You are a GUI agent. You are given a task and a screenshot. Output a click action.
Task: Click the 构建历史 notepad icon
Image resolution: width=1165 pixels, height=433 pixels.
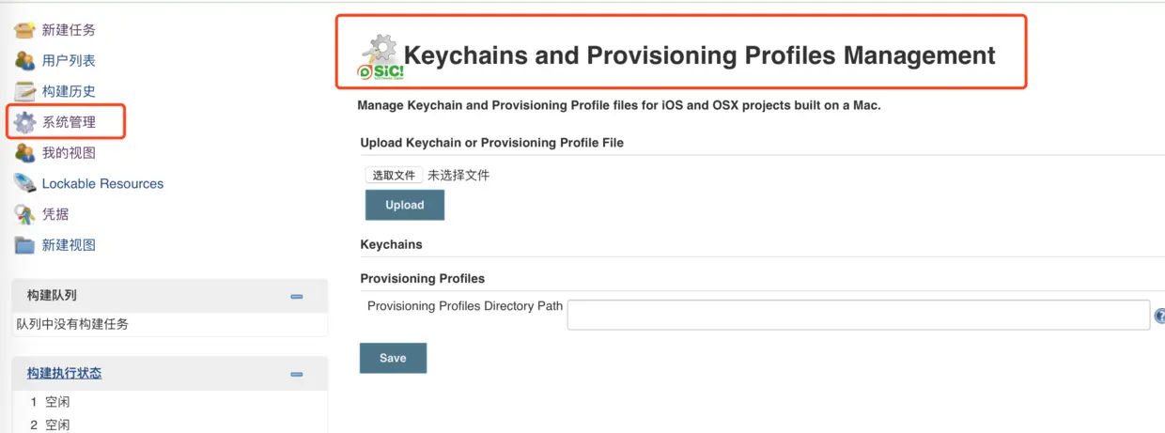coord(25,92)
